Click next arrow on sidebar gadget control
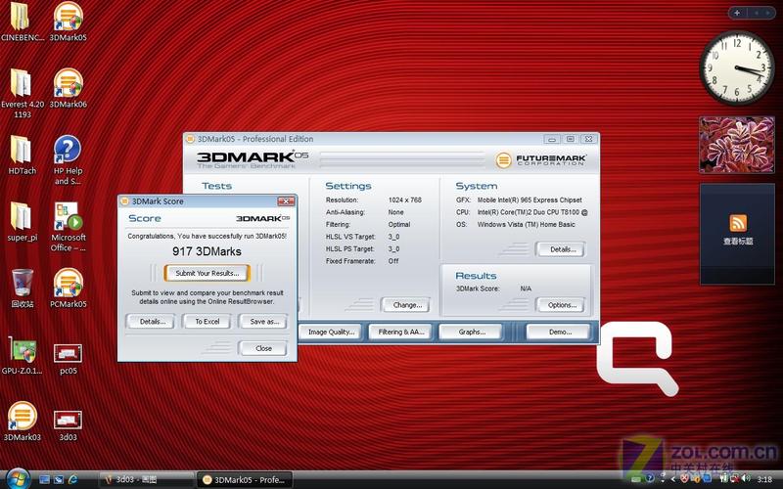This screenshot has height=489, width=783. 767,13
